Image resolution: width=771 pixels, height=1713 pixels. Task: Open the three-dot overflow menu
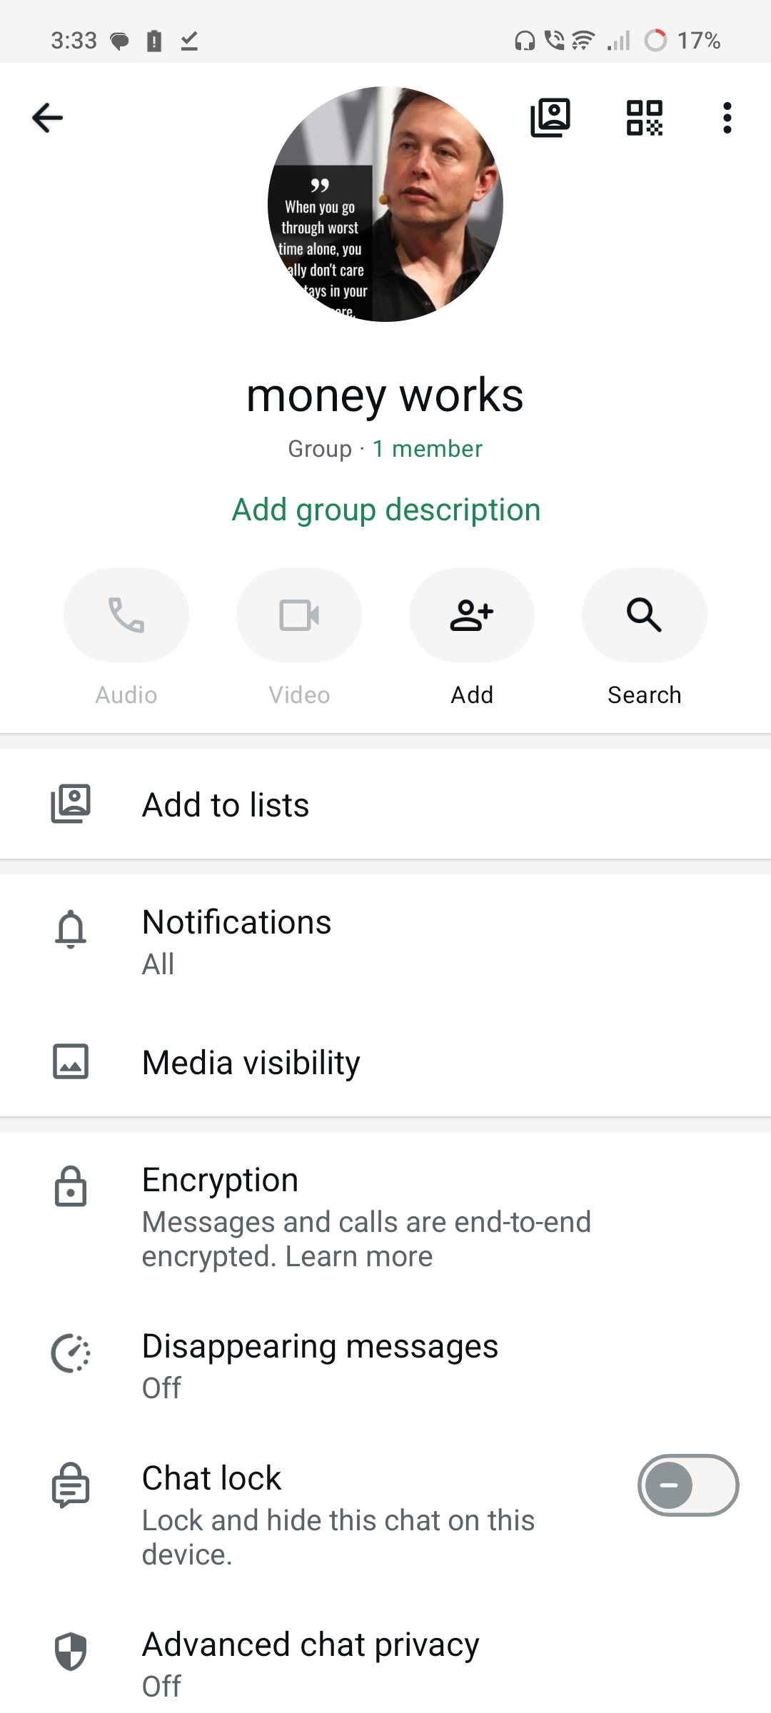[727, 118]
